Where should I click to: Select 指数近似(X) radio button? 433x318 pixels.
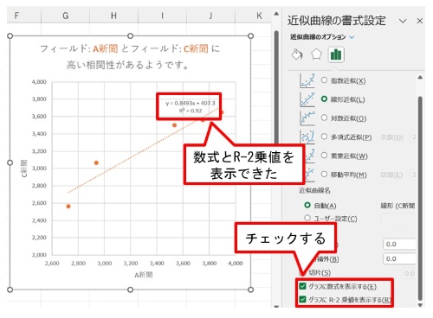[x=324, y=80]
